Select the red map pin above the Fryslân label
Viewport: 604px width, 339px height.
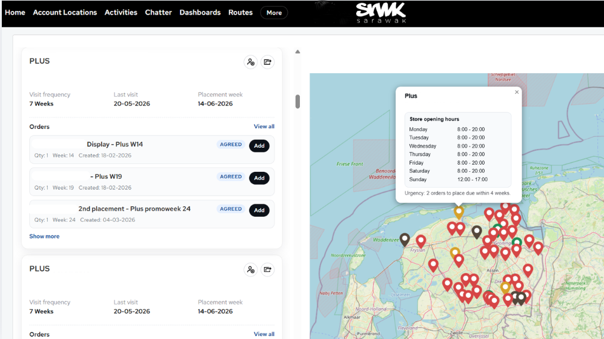click(421, 242)
